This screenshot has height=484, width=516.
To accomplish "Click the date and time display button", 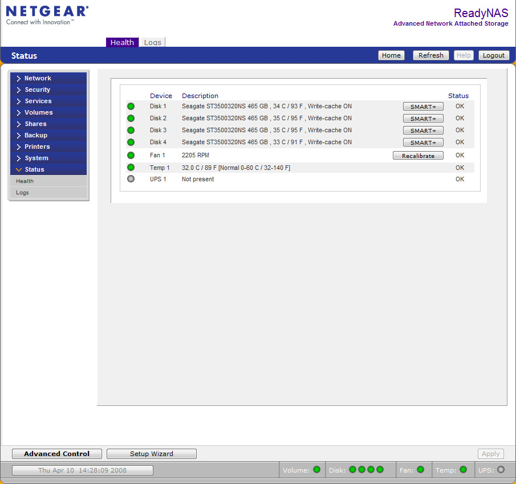I will coord(82,470).
